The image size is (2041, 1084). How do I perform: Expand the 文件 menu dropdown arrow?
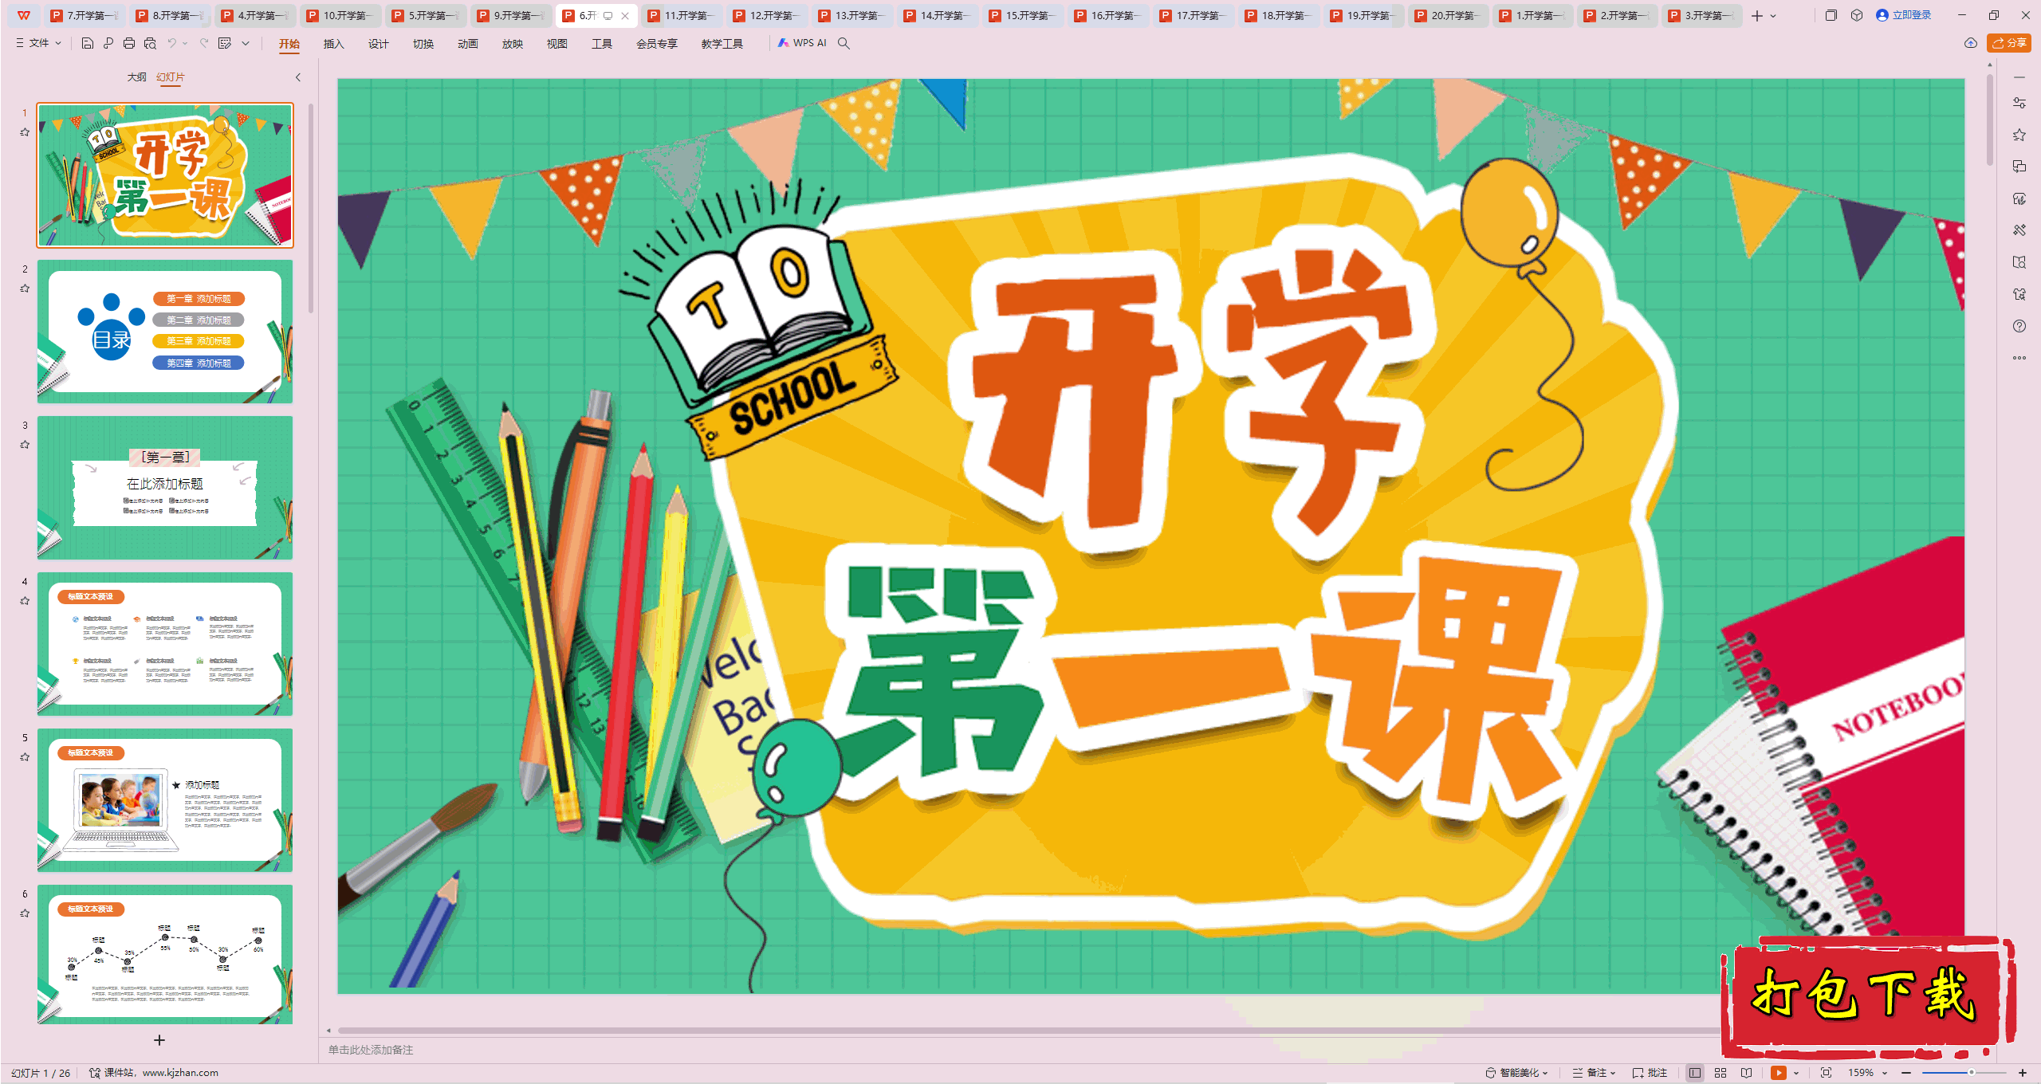(58, 43)
